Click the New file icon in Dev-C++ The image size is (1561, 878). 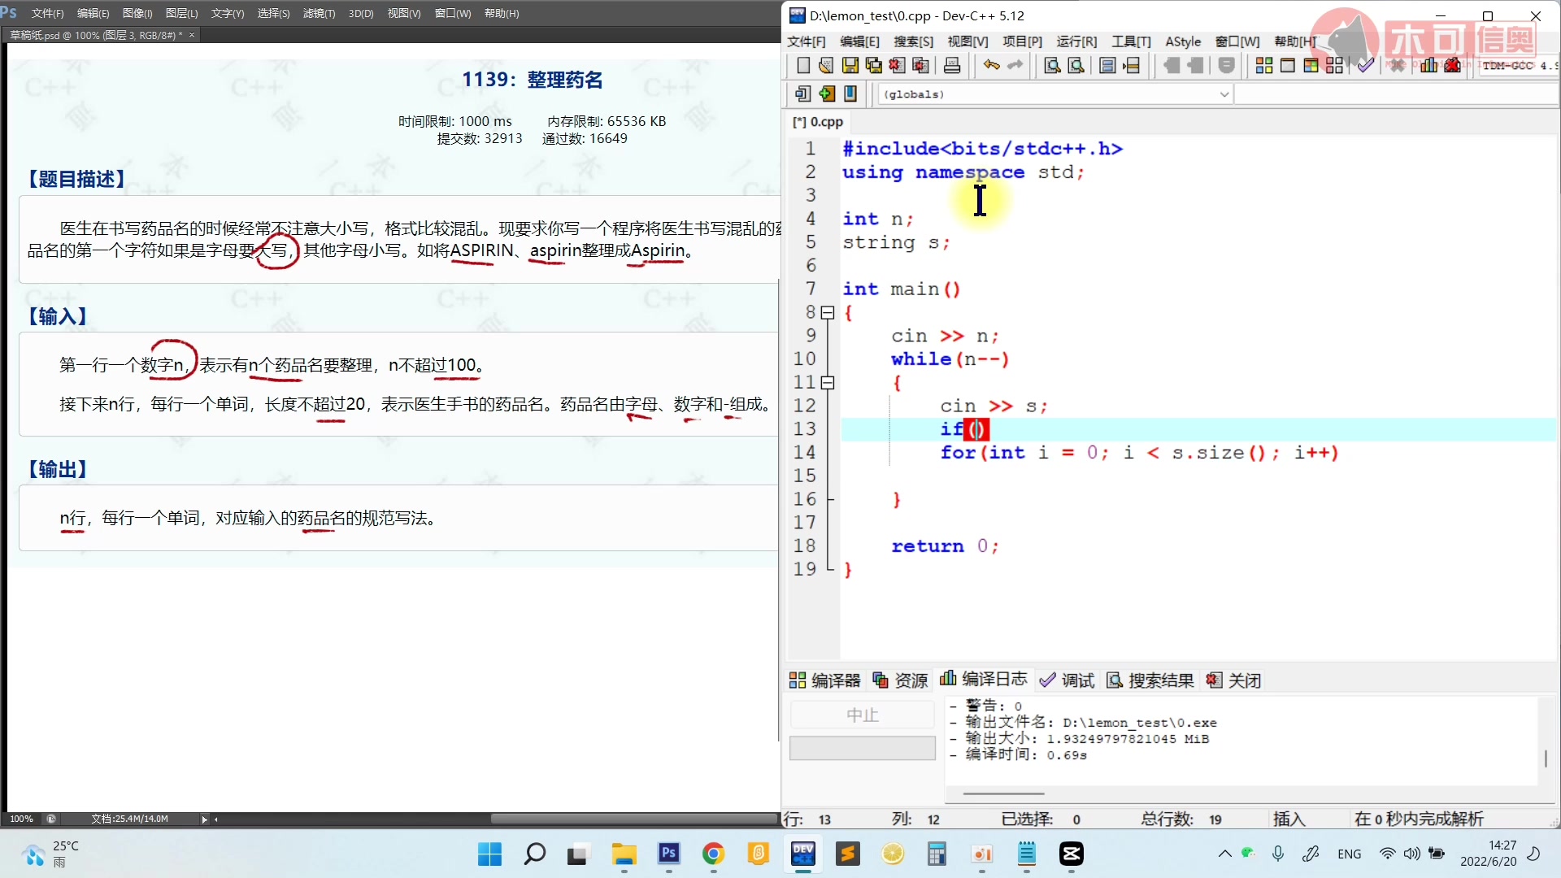coord(803,66)
